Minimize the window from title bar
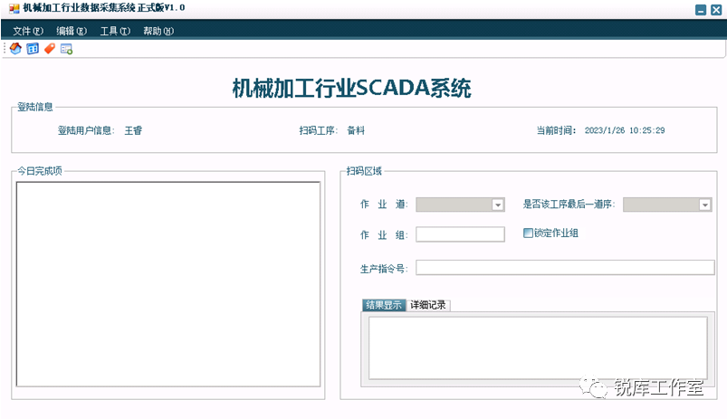Viewport: 727px width, 419px height. pos(701,10)
